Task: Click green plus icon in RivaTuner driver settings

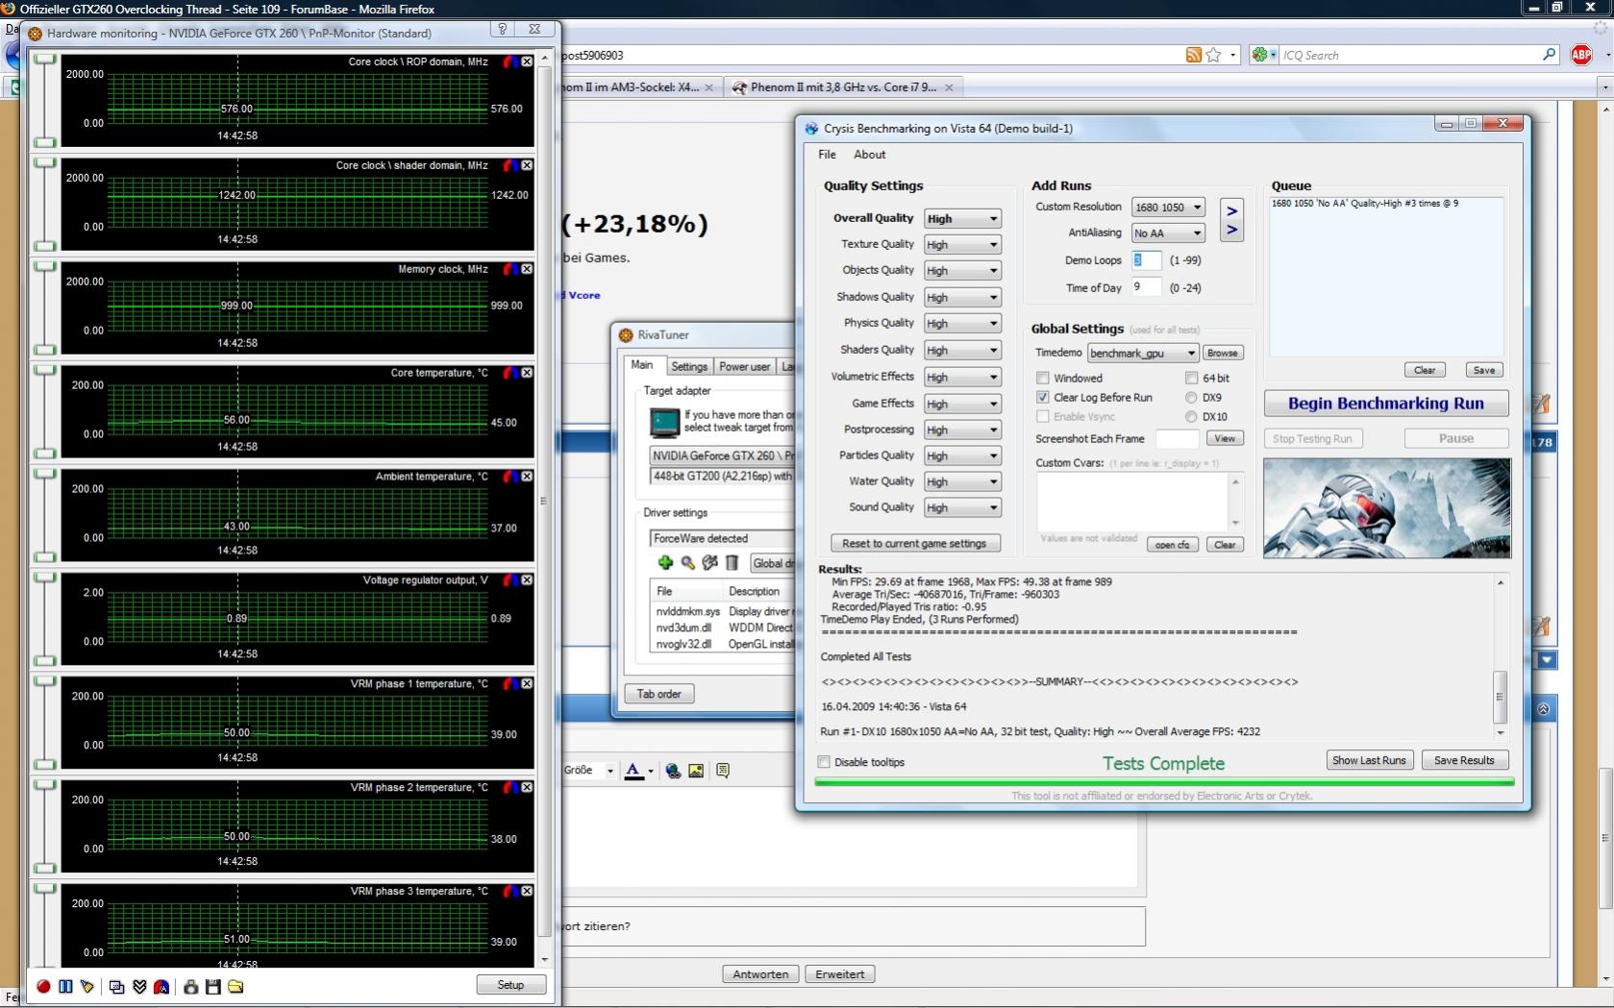Action: 665,563
